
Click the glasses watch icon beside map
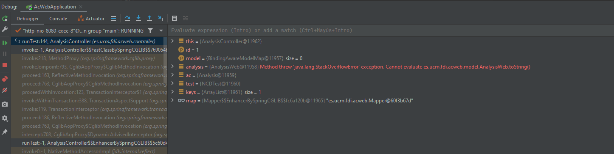click(x=181, y=100)
